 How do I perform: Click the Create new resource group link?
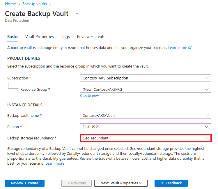pos(89,96)
